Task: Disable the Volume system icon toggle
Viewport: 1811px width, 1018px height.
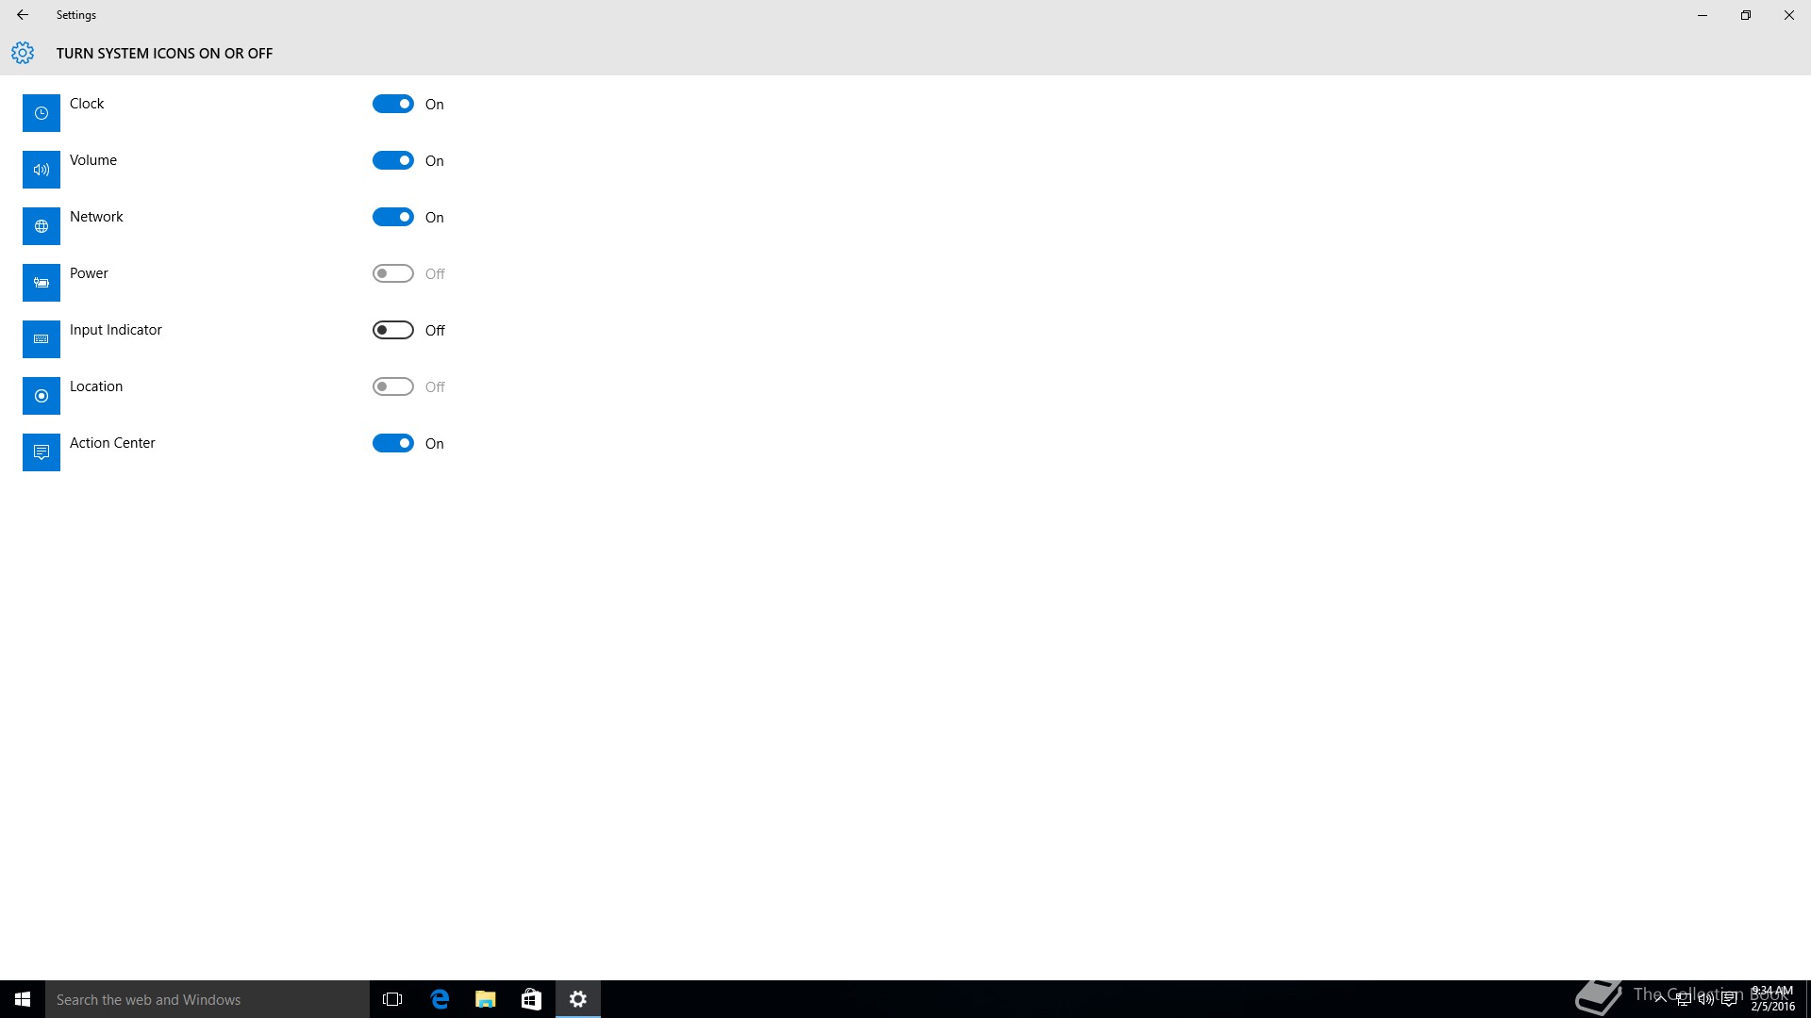Action: pyautogui.click(x=392, y=160)
